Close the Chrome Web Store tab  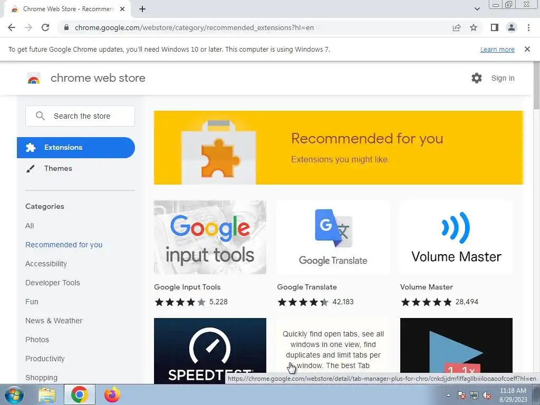coord(122,9)
